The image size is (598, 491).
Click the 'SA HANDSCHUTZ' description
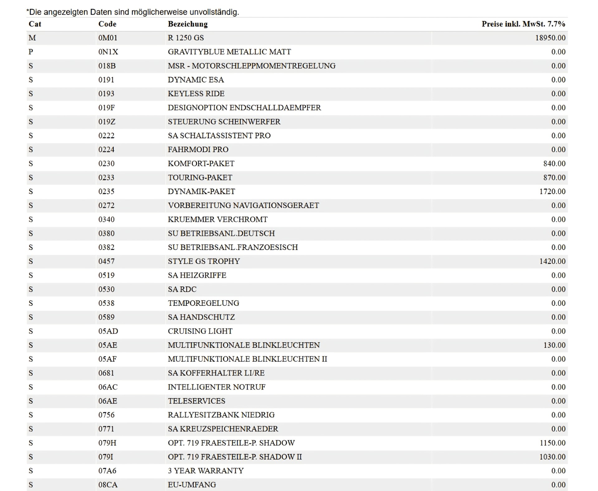[202, 317]
